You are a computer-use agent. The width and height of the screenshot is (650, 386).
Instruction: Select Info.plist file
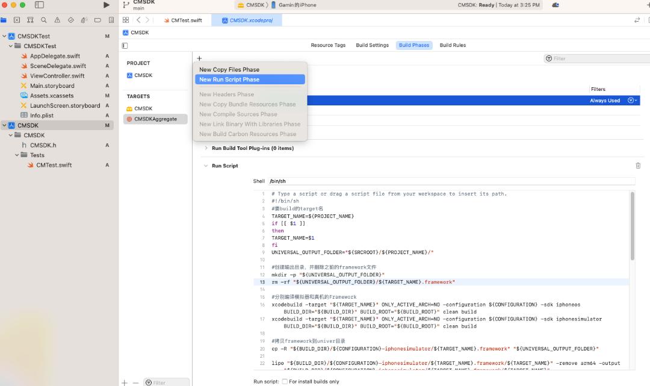click(x=42, y=116)
